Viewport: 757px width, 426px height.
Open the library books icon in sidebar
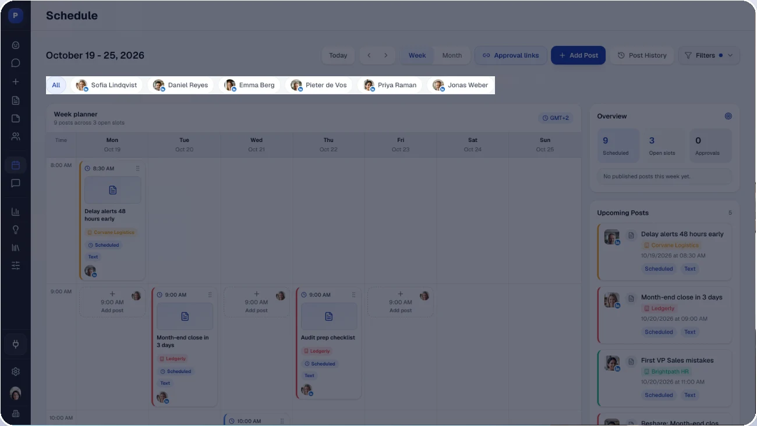click(16, 248)
